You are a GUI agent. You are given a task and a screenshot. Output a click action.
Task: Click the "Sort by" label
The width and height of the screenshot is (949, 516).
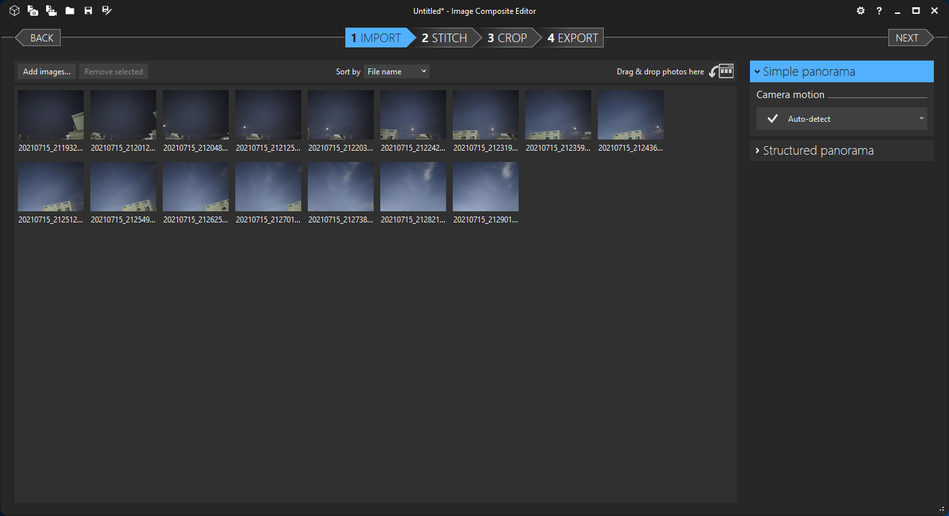[348, 72]
